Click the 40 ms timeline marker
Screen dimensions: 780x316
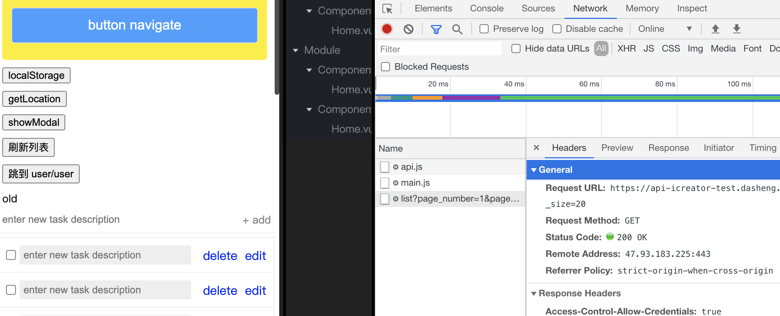(x=514, y=84)
